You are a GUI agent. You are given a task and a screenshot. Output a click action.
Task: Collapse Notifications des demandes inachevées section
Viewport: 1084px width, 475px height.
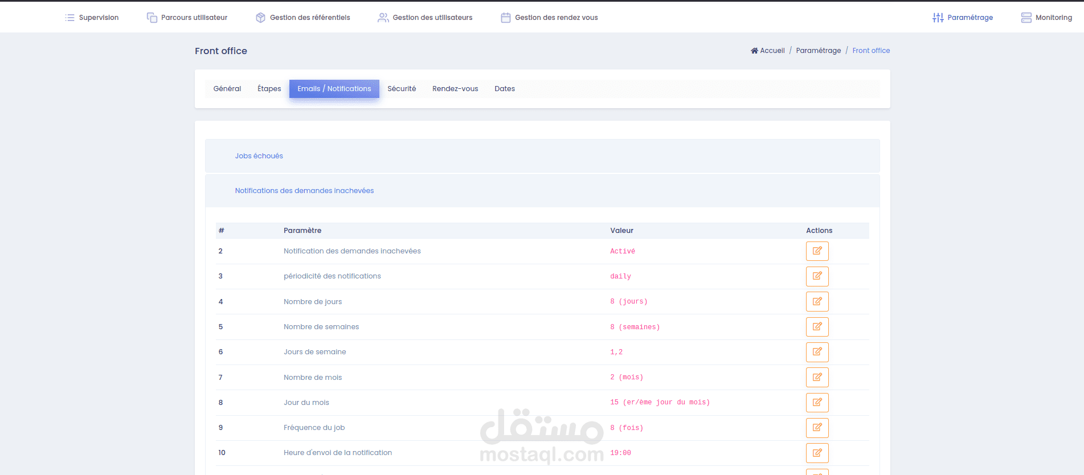(542, 191)
